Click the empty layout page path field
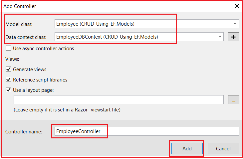Screen dimensions: 243x159 point(119,100)
